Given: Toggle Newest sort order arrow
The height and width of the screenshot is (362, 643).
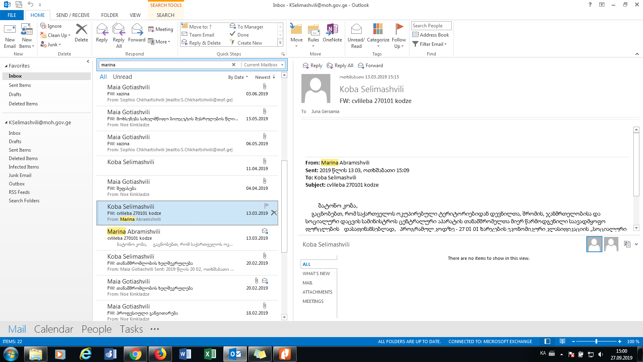Looking at the screenshot, I should pos(274,77).
